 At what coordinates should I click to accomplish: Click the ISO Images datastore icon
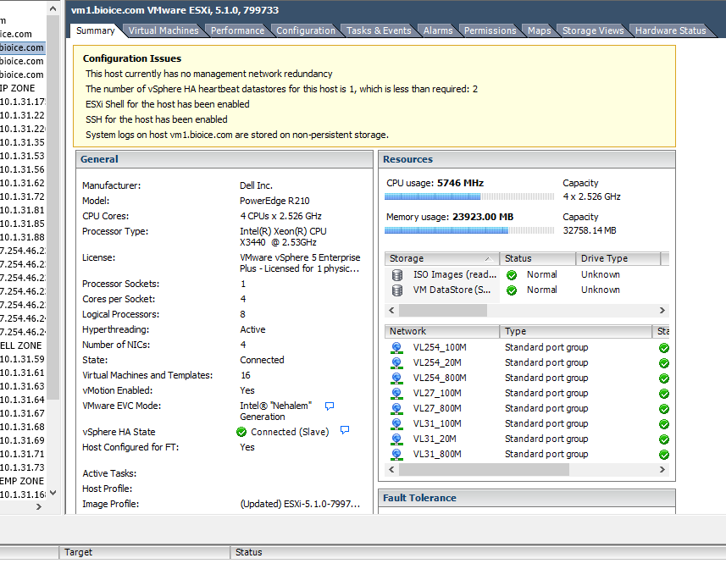pos(396,274)
